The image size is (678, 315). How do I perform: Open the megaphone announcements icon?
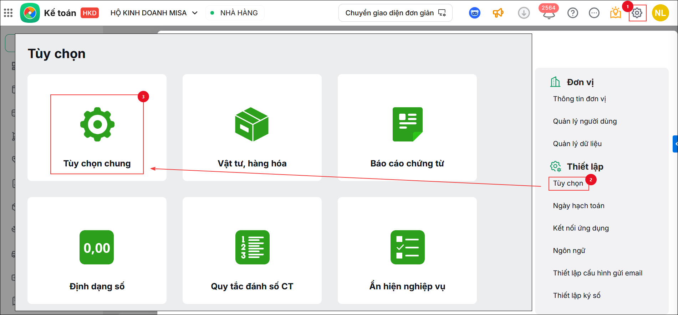coord(498,13)
